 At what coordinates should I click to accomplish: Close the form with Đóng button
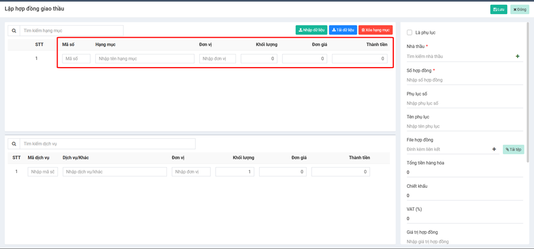(x=519, y=9)
